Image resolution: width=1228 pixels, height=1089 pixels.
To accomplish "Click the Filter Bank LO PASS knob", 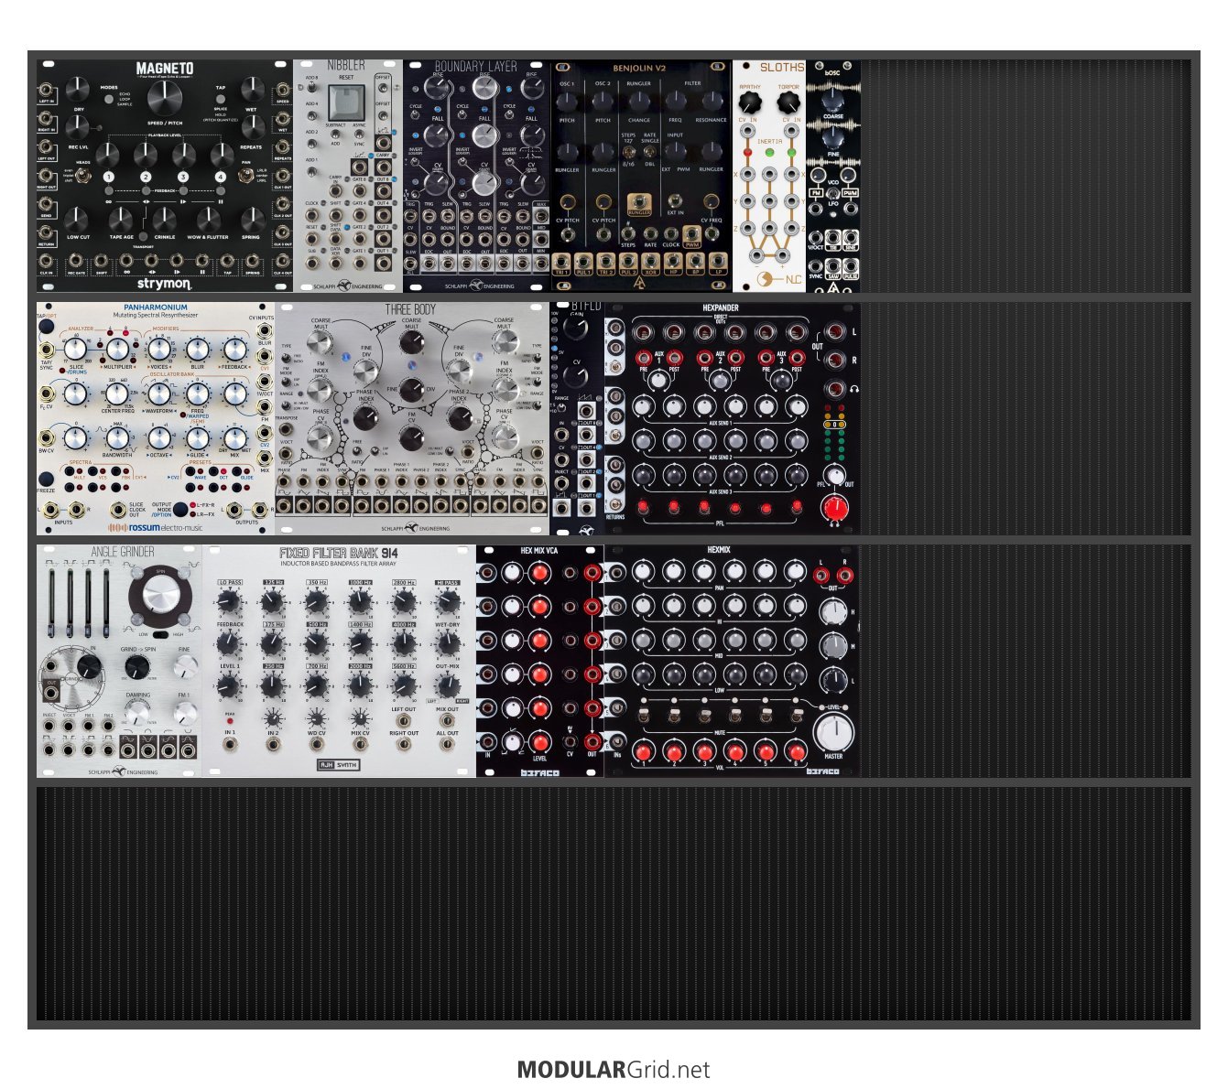I will point(229,600).
